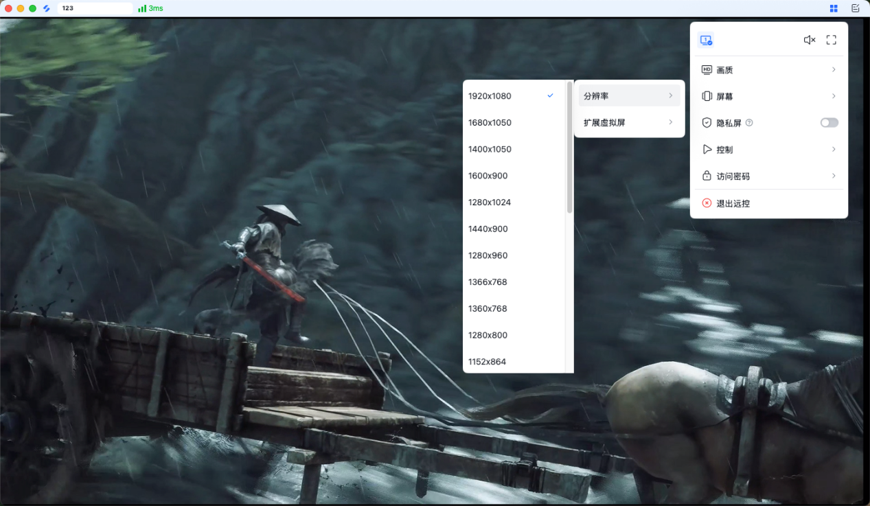Image resolution: width=870 pixels, height=506 pixels.
Task: Choose 1680x1050 from the resolution list
Action: [x=514, y=123]
